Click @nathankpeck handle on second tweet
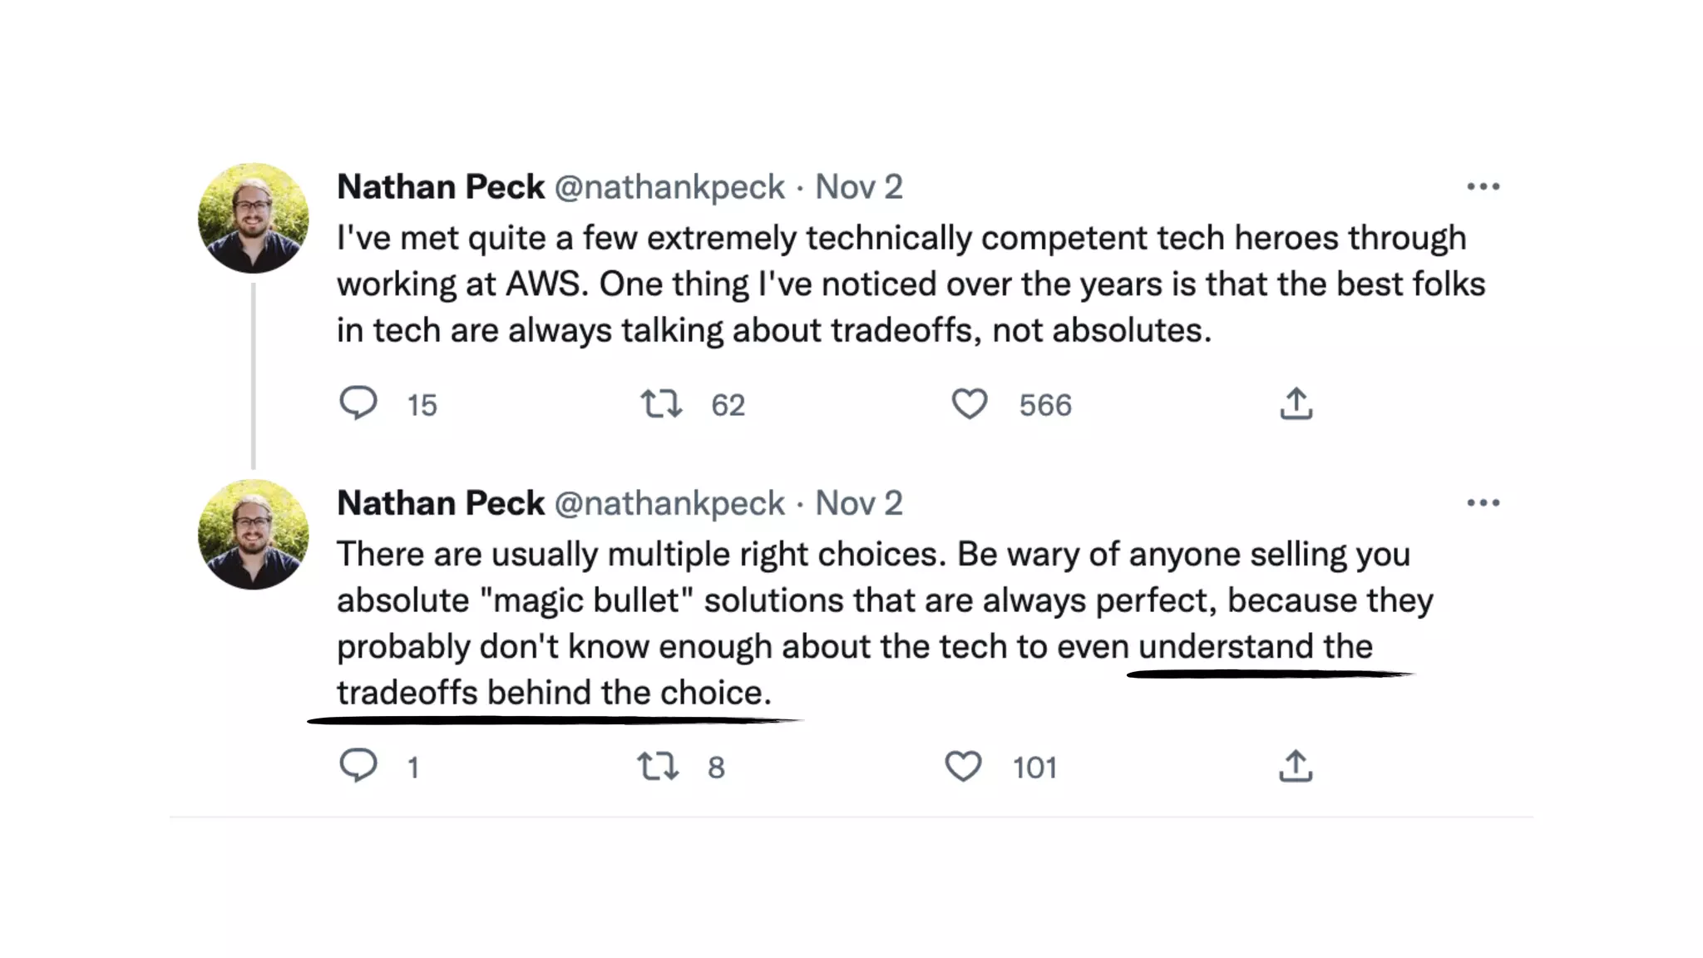 point(669,503)
